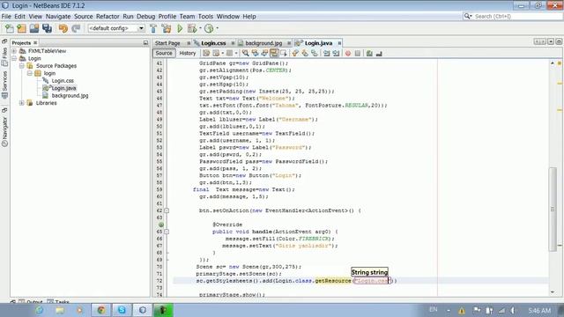Click the New Project toolbar icon
564x317 pixels.
pyautogui.click(x=21, y=28)
